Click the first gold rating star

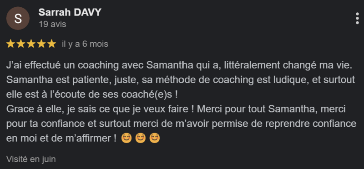pos(10,44)
